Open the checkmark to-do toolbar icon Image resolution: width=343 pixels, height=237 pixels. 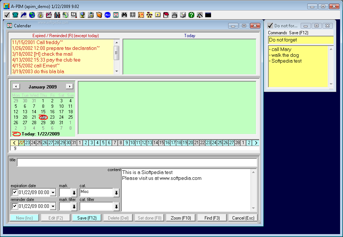[7, 15]
